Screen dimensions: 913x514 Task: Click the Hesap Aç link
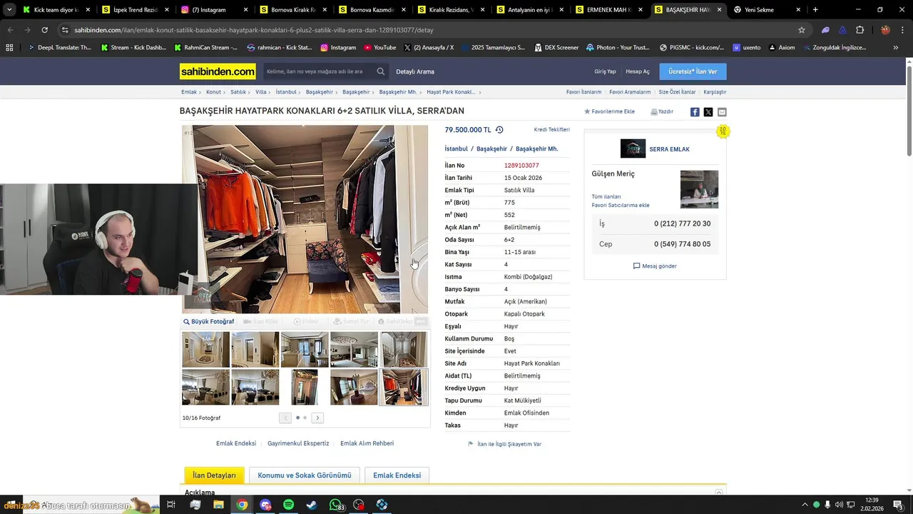638,71
